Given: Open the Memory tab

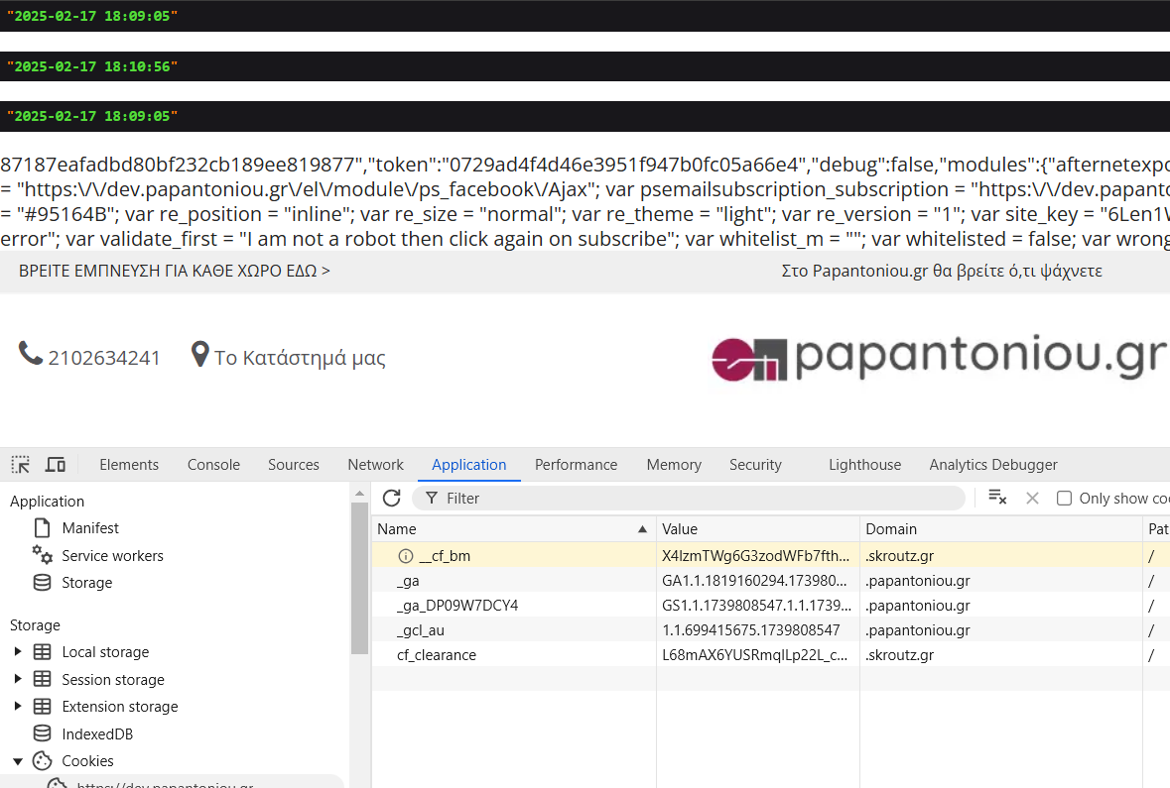Looking at the screenshot, I should (x=674, y=465).
